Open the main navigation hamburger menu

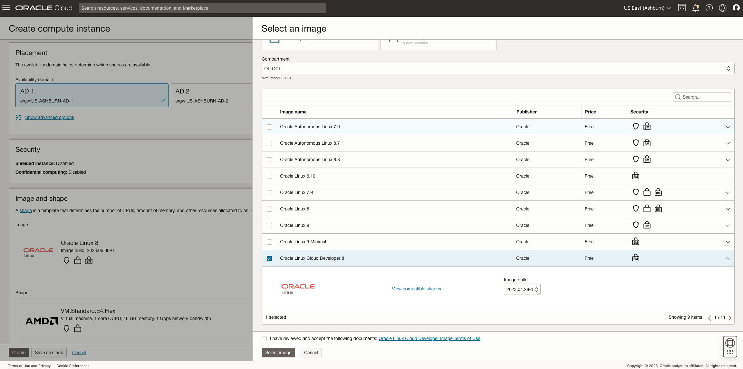(6, 8)
